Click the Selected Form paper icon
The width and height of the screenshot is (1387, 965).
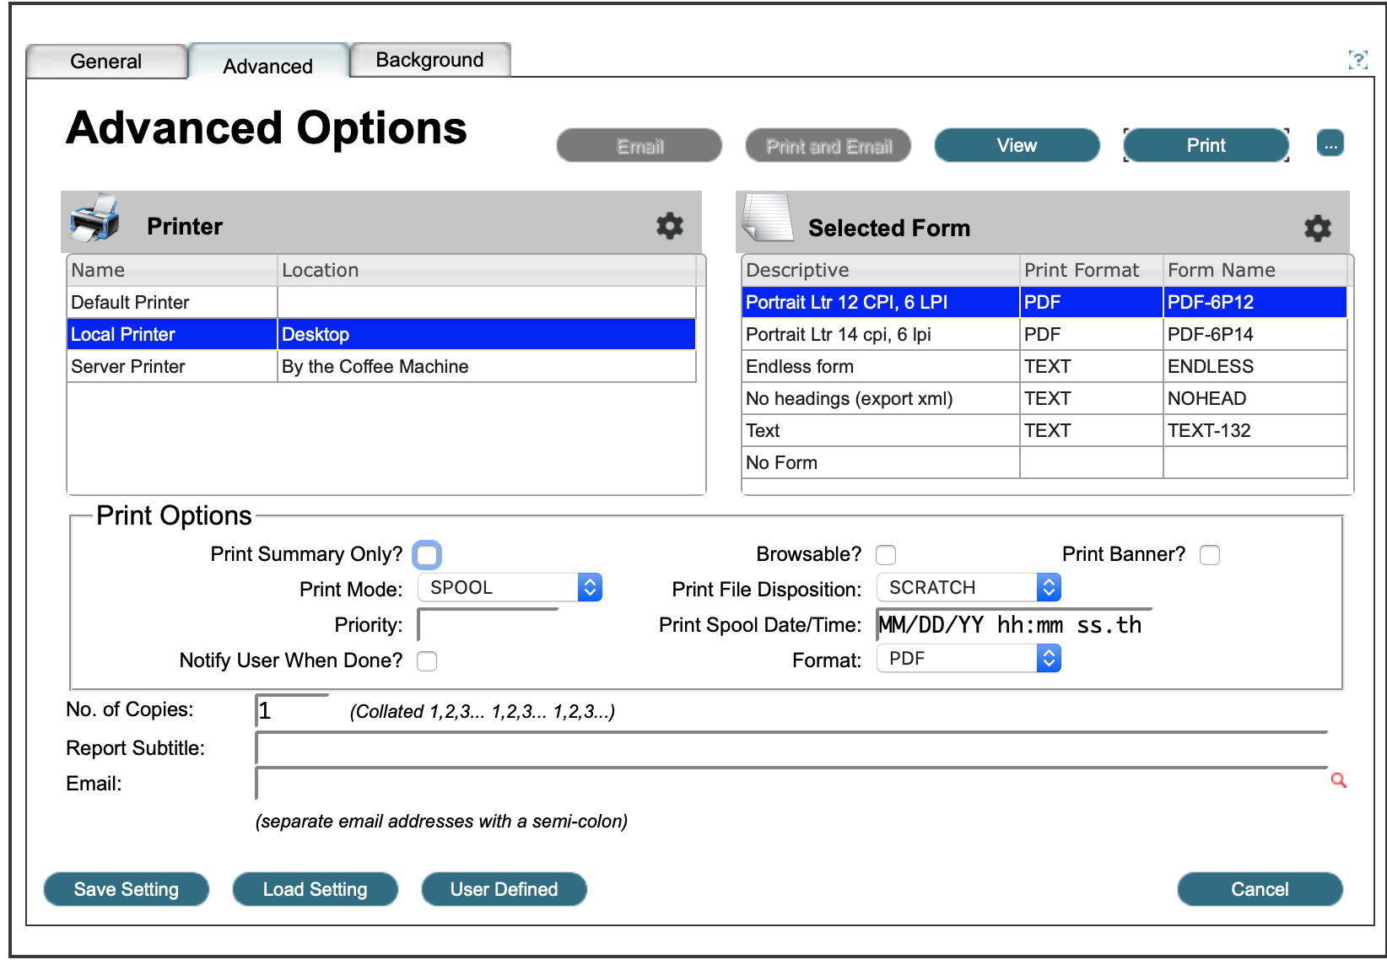pyautogui.click(x=767, y=219)
